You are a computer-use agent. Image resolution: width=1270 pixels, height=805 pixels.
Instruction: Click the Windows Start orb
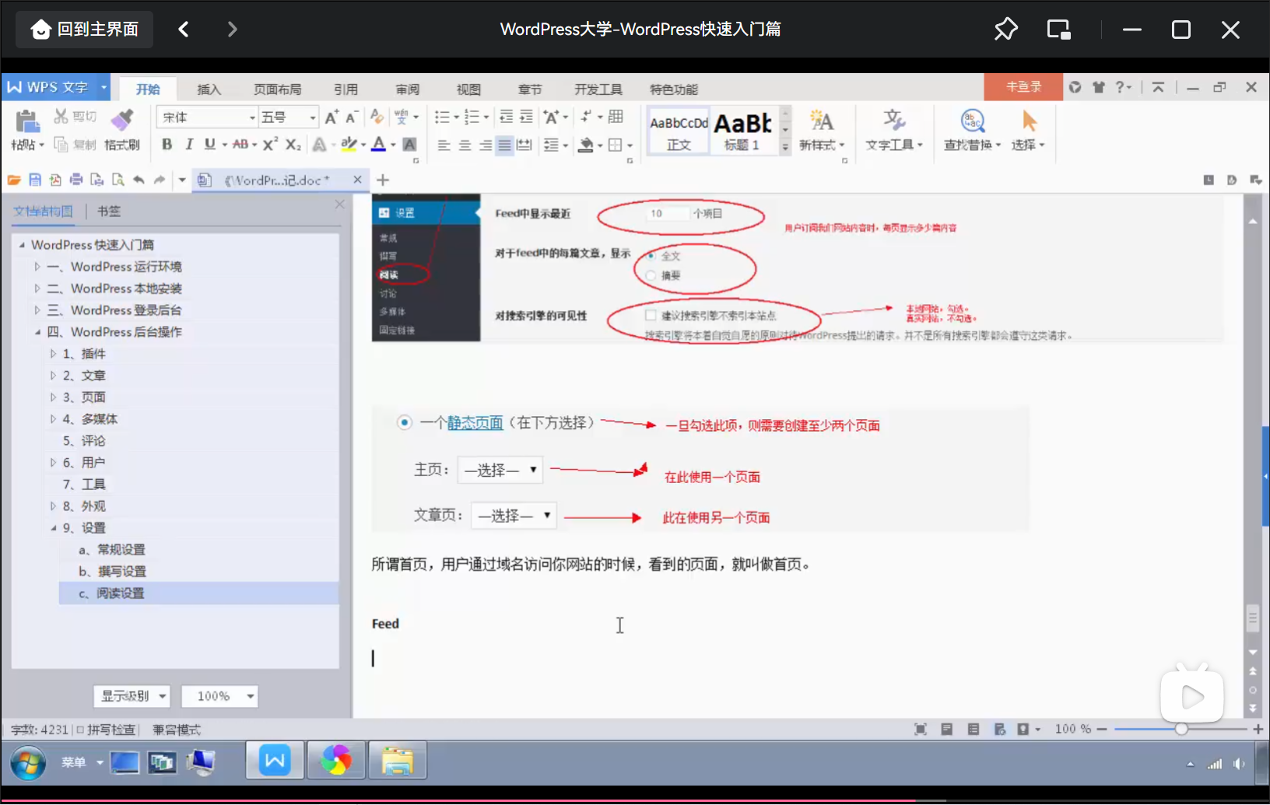coord(28,763)
